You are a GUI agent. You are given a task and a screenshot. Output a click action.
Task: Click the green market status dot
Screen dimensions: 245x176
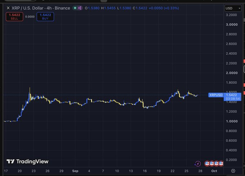(x=75, y=8)
